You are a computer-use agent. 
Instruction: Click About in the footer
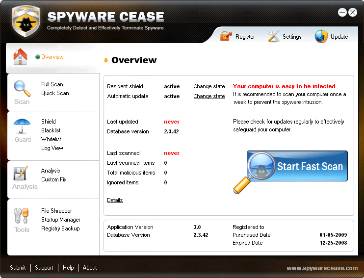point(90,268)
